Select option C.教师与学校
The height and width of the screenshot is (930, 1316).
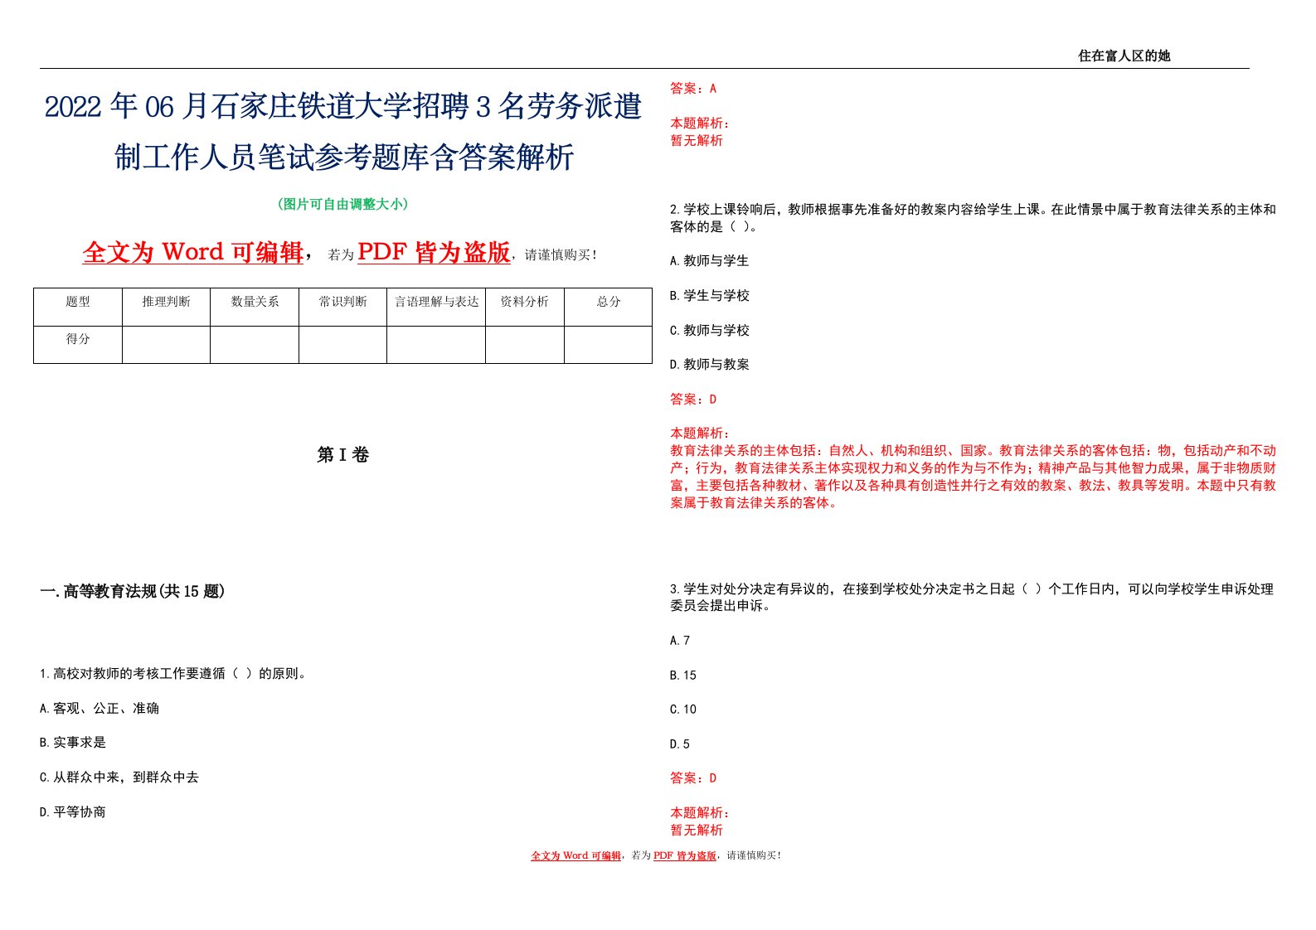pyautogui.click(x=710, y=331)
